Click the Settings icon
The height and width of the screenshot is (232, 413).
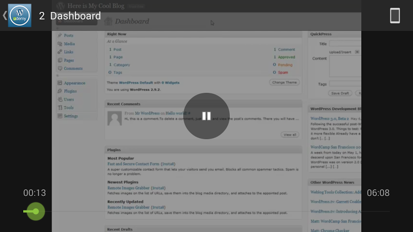pyautogui.click(x=60, y=116)
